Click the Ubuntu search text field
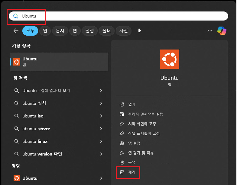Screen dimensions: 237x186 [x=118, y=16]
